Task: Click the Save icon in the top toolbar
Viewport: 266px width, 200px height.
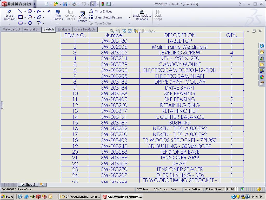Action: (65, 4)
